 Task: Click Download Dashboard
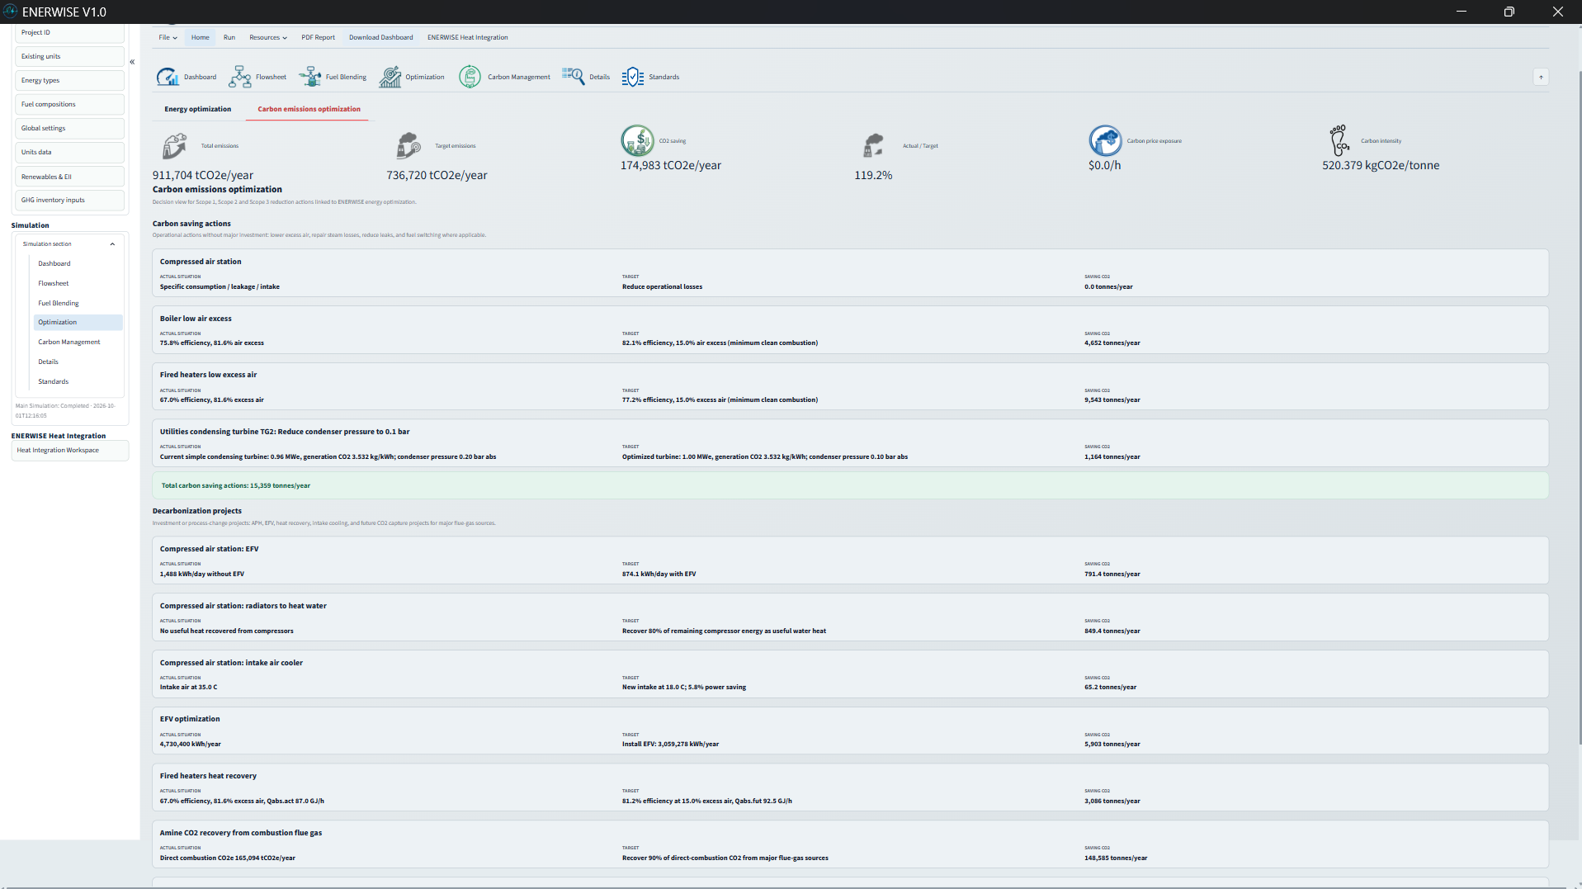(381, 37)
